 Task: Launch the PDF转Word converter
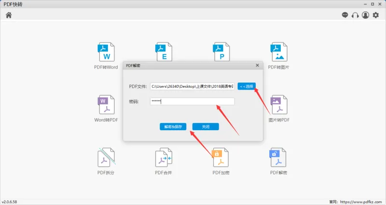106,56
